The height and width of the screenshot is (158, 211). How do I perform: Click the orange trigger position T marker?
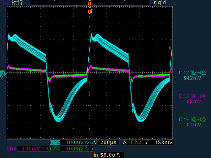(90, 11)
